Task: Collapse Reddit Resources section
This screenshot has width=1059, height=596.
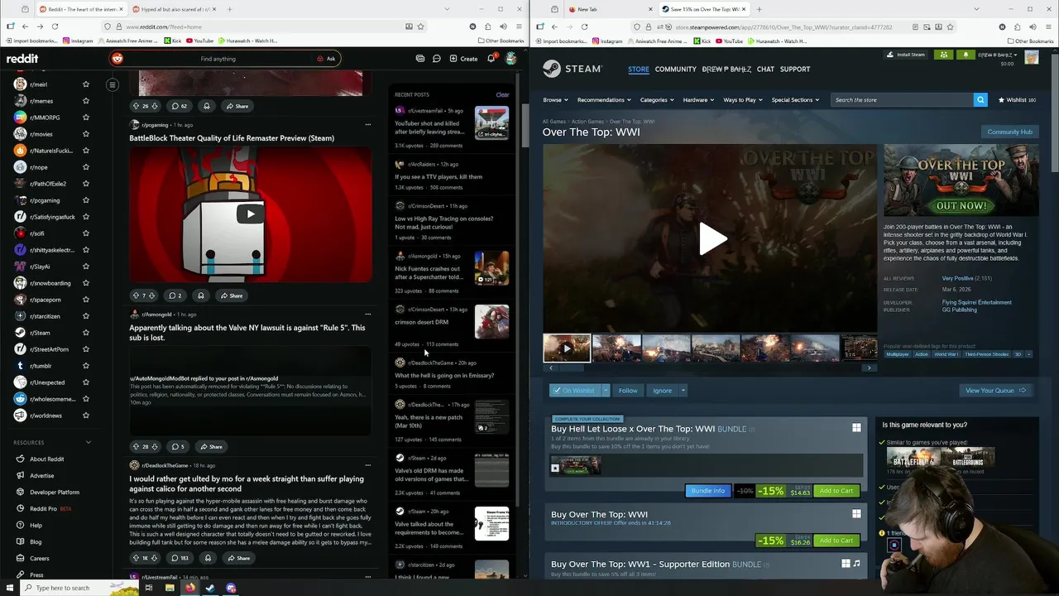Action: (89, 442)
